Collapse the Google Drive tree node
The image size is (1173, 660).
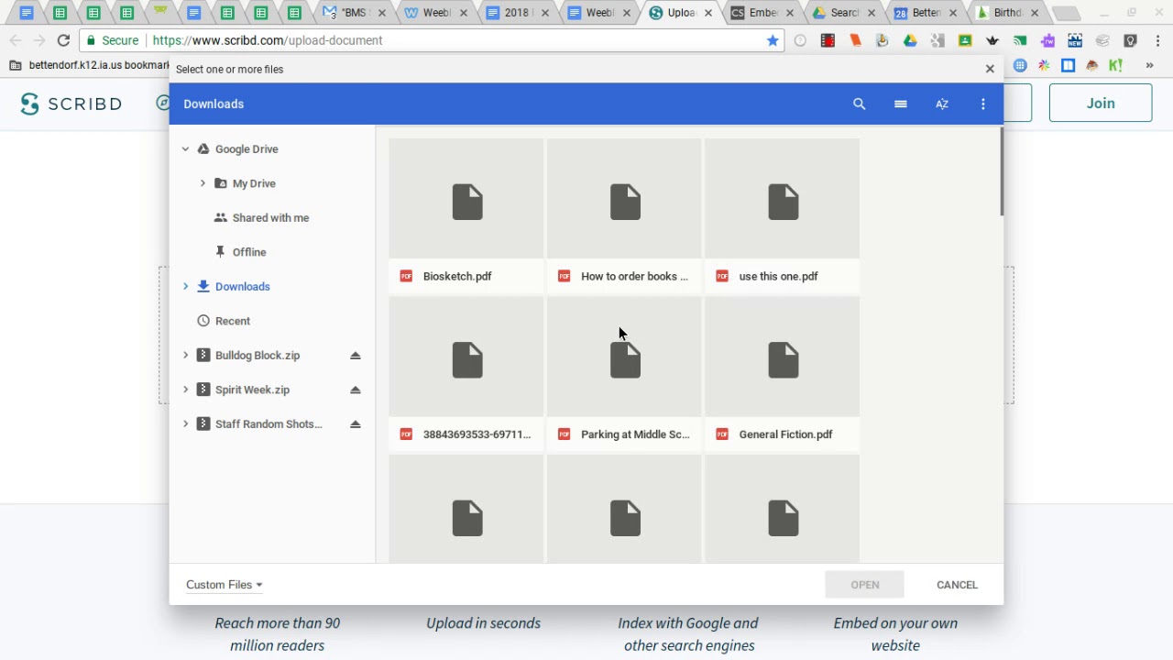click(x=185, y=149)
